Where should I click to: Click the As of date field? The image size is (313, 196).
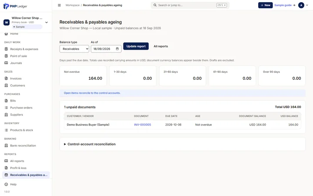pyautogui.click(x=106, y=49)
